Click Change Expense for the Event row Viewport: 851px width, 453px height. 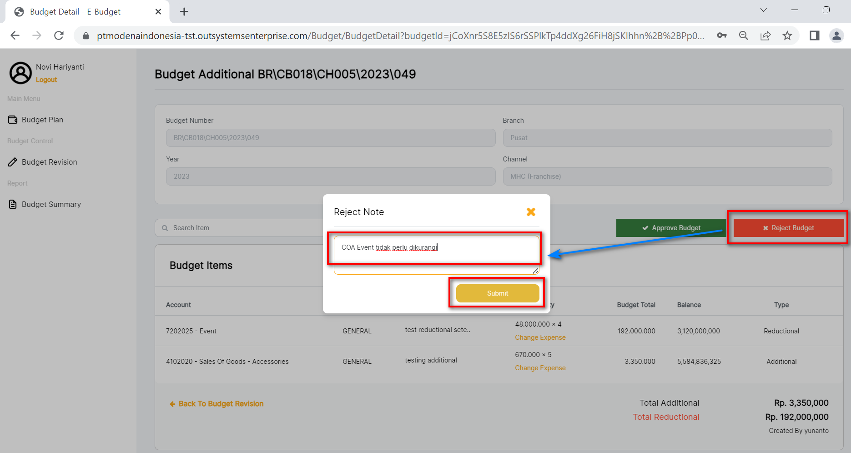pyautogui.click(x=540, y=337)
